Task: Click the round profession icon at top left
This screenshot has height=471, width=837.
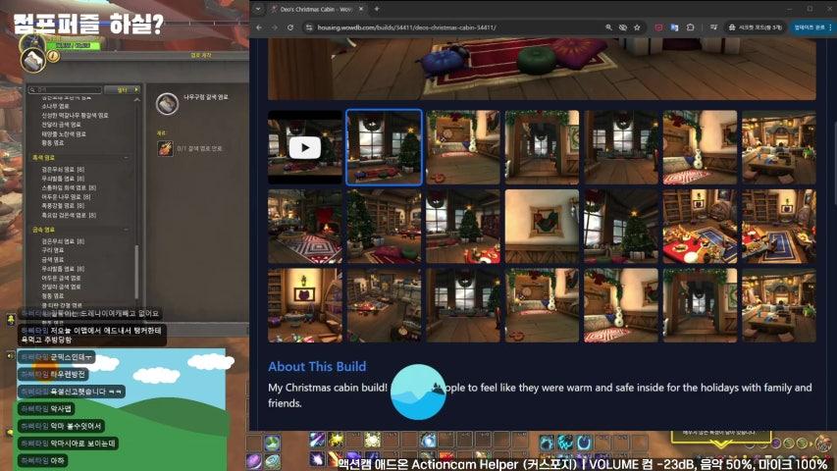Action: (x=33, y=61)
